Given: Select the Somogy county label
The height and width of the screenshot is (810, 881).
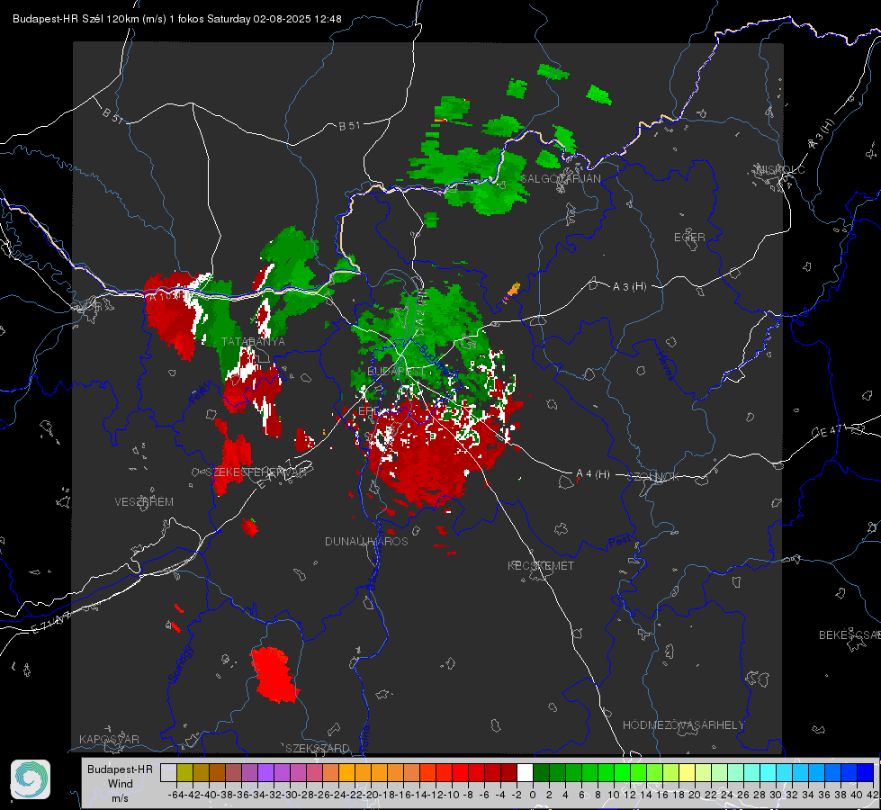Looking at the screenshot, I should (180, 665).
